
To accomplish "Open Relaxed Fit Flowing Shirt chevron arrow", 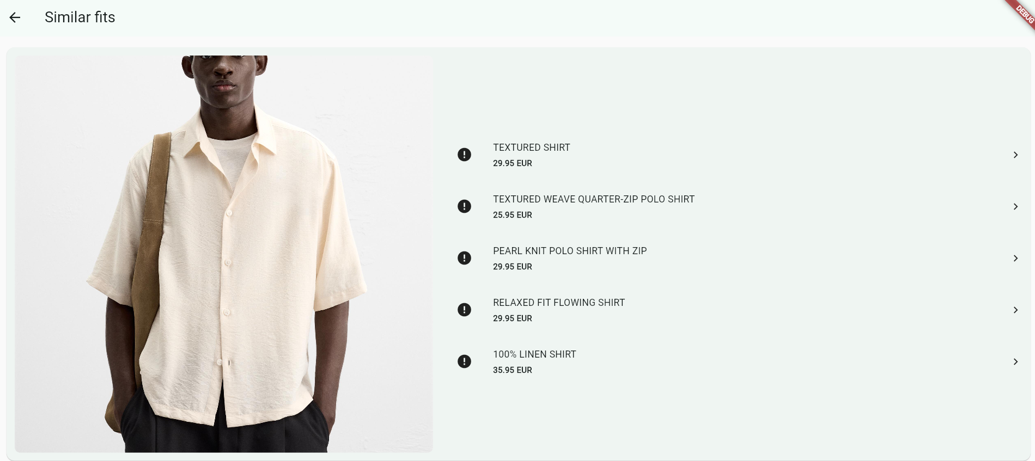I will (1015, 310).
